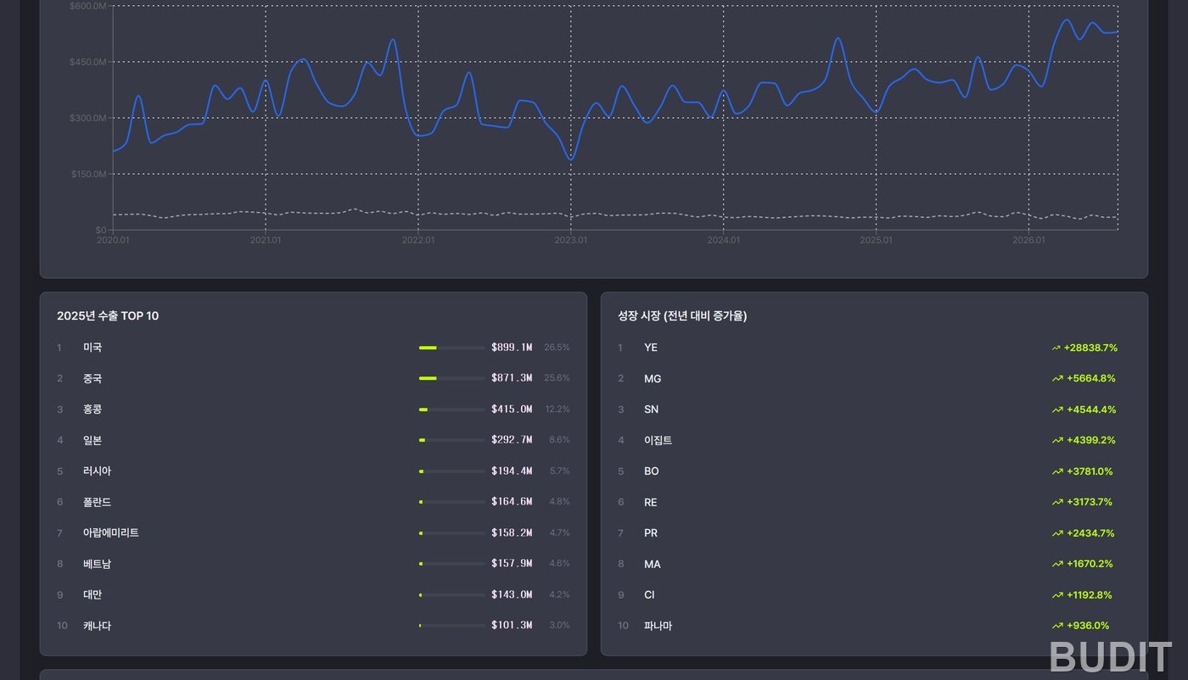Click the trend-up icon in the MA row
This screenshot has width=1188, height=680.
[x=1057, y=564]
